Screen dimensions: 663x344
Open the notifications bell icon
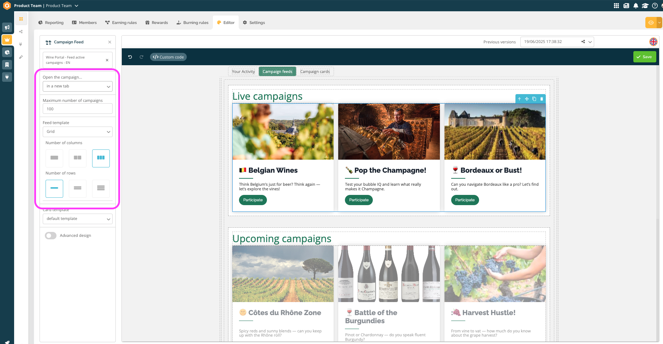click(635, 6)
